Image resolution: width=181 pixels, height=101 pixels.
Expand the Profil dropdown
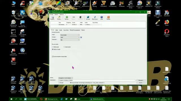pyautogui.click(x=70, y=35)
